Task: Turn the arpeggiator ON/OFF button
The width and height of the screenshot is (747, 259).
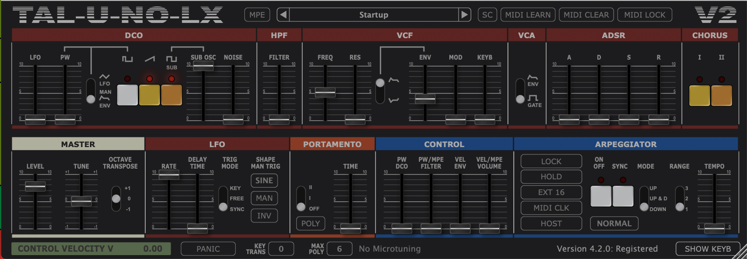Action: tap(601, 196)
